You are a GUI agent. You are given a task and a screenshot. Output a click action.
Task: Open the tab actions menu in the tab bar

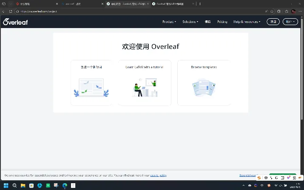11,4
